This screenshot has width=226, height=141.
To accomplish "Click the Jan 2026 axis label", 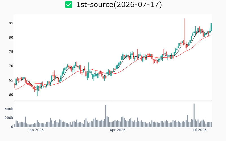I will [x=36, y=130].
